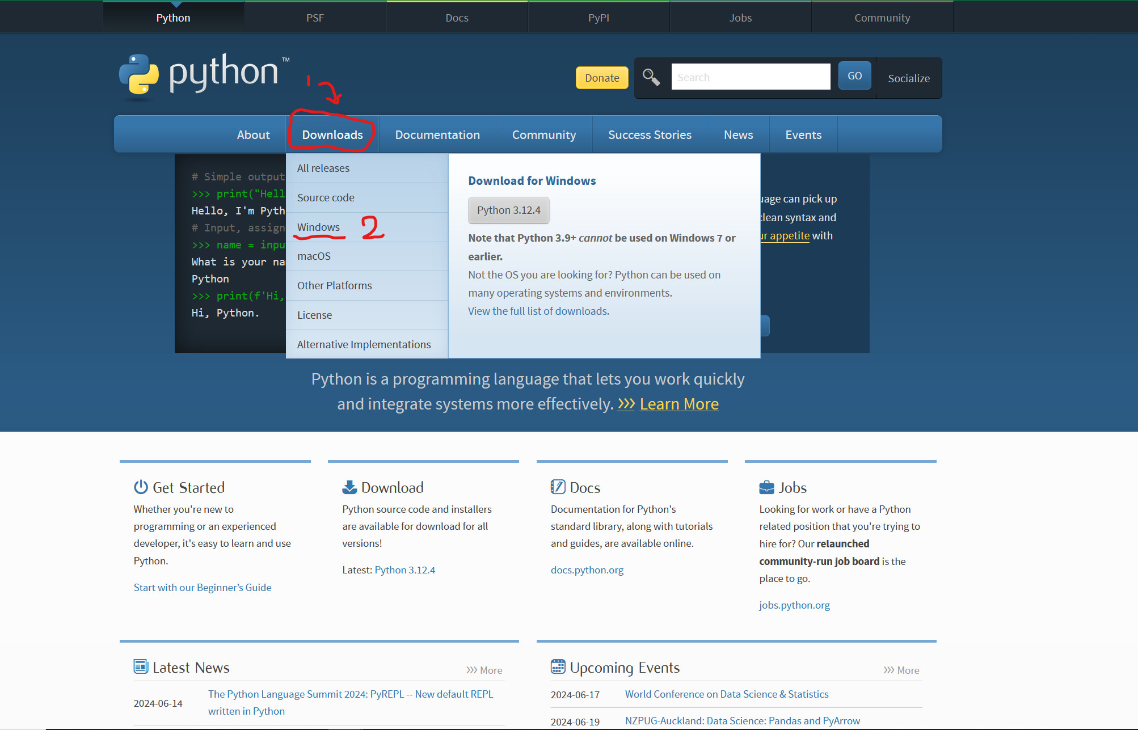Click the Latest News icon

(140, 666)
